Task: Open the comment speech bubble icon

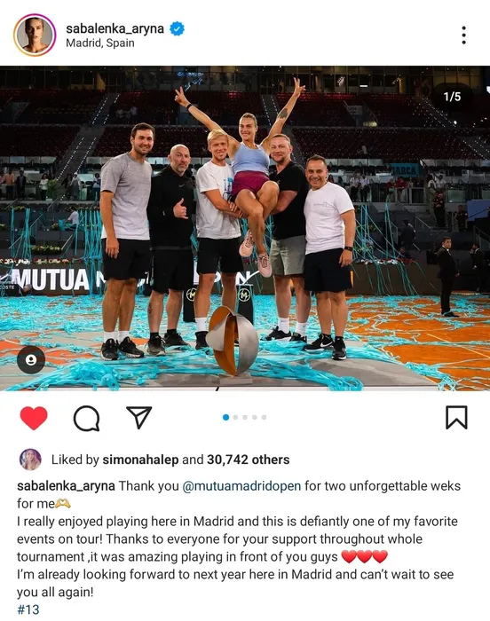Action: click(x=86, y=418)
